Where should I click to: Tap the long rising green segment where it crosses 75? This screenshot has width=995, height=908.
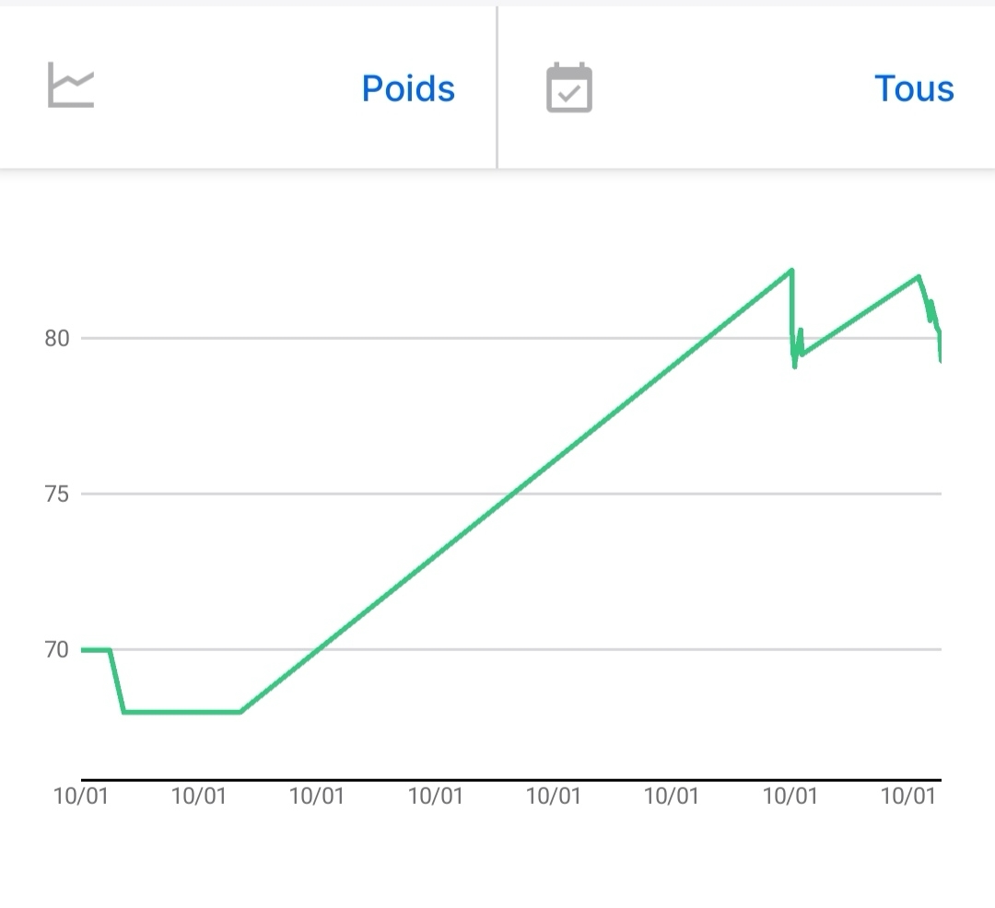[510, 494]
